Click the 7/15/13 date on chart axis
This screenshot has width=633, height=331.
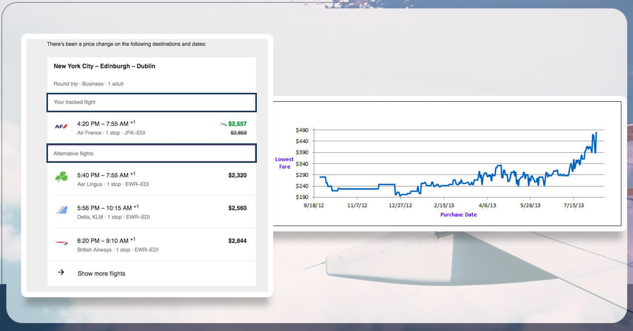coord(574,205)
